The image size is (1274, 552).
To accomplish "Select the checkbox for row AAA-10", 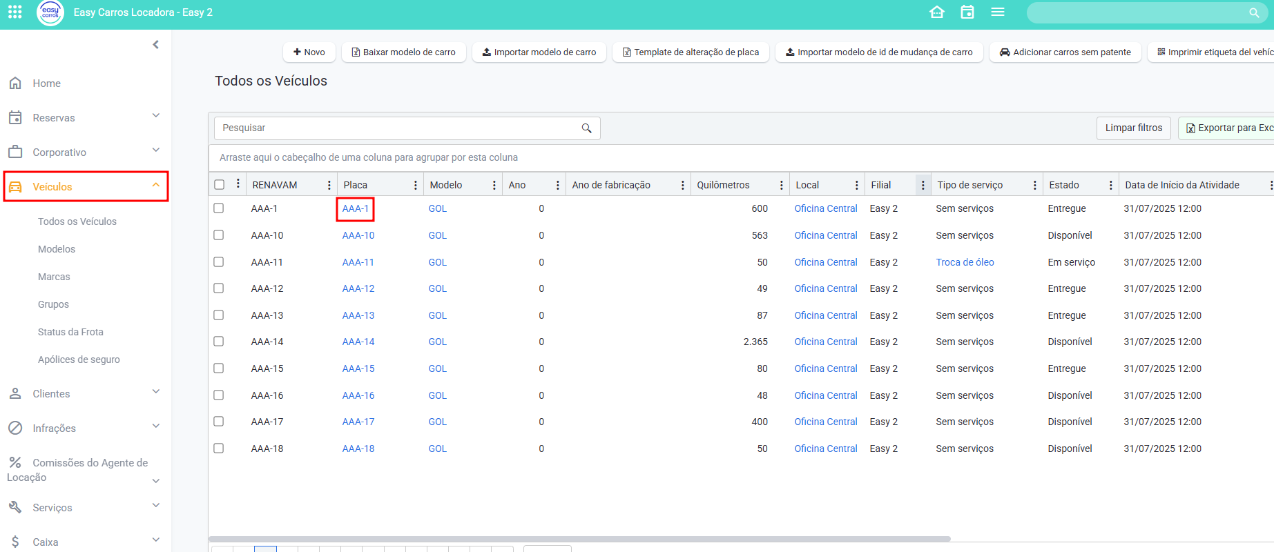I will pos(219,235).
